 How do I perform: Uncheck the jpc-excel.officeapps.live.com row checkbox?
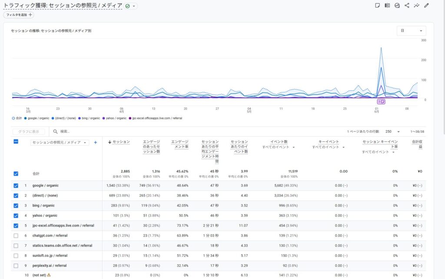click(16, 226)
